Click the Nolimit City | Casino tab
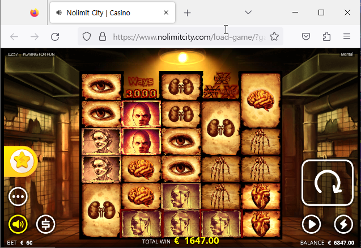361x248 pixels. (x=112, y=12)
